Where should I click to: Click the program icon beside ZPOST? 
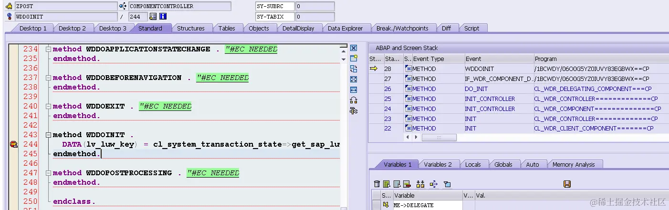coord(9,6)
